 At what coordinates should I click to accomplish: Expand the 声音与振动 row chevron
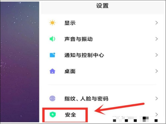(x=157, y=39)
